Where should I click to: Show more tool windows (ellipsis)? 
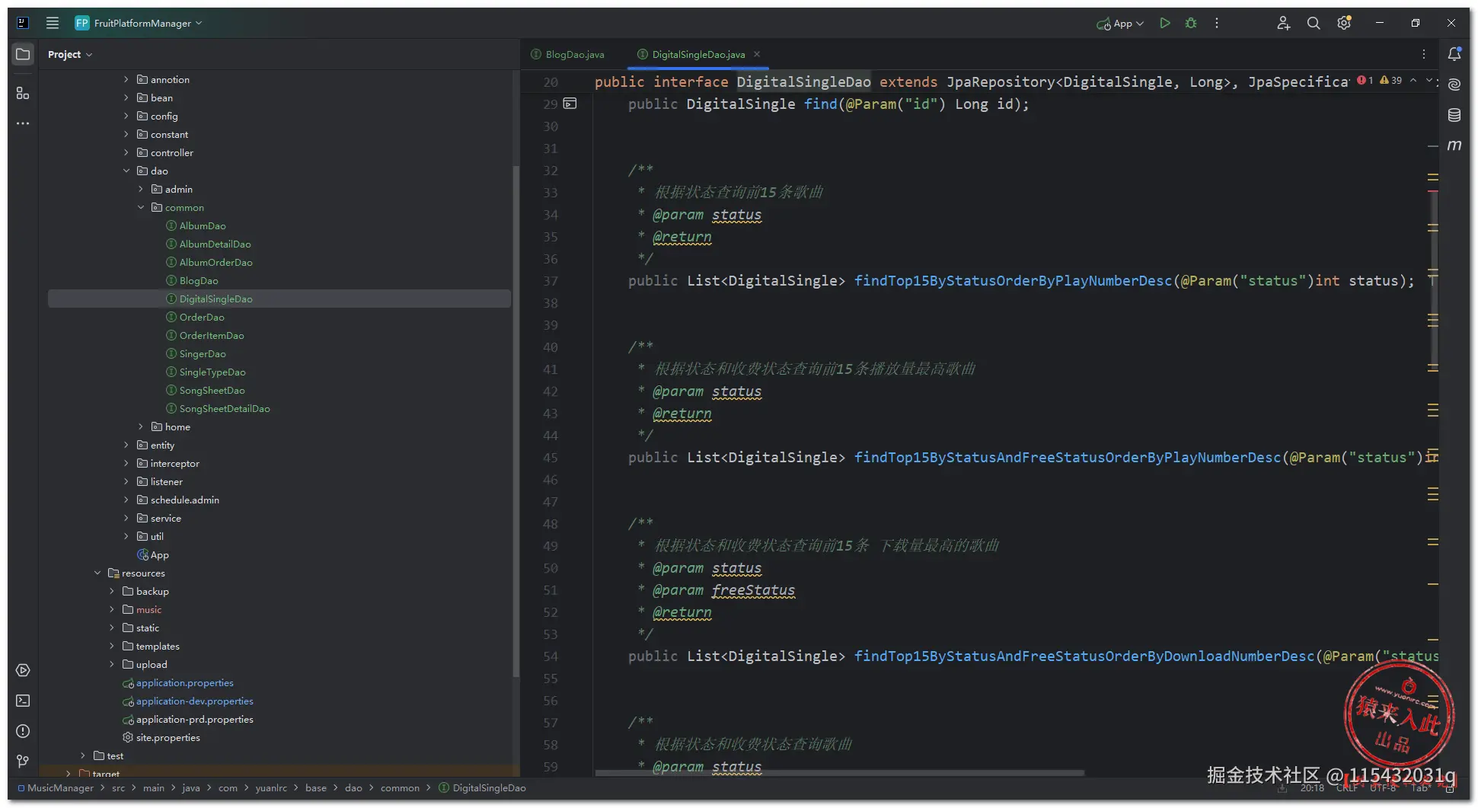click(23, 123)
